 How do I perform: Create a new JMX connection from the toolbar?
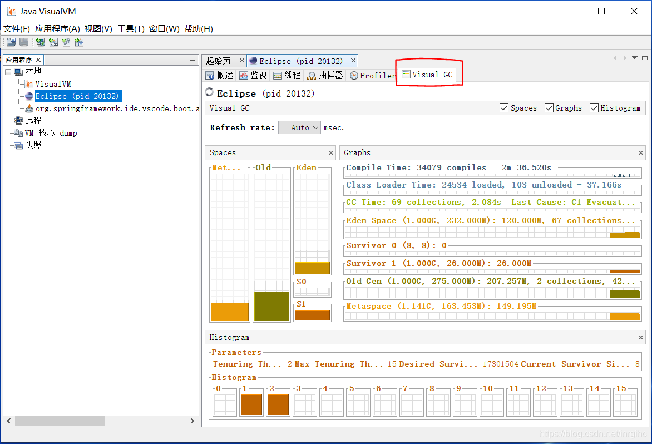(x=53, y=42)
